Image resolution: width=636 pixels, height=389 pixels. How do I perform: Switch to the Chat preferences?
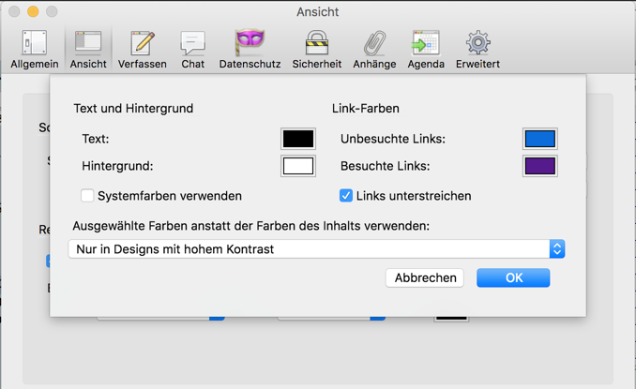193,49
